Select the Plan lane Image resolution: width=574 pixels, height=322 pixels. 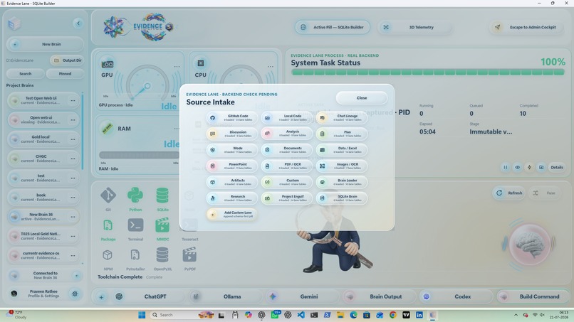point(342,134)
